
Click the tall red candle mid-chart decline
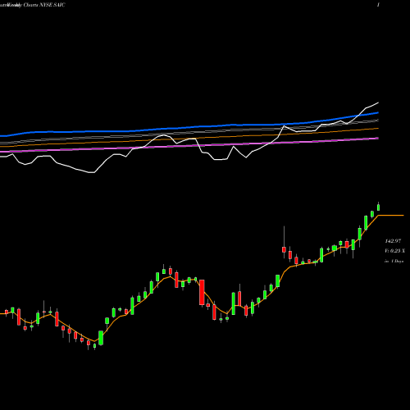click(202, 292)
